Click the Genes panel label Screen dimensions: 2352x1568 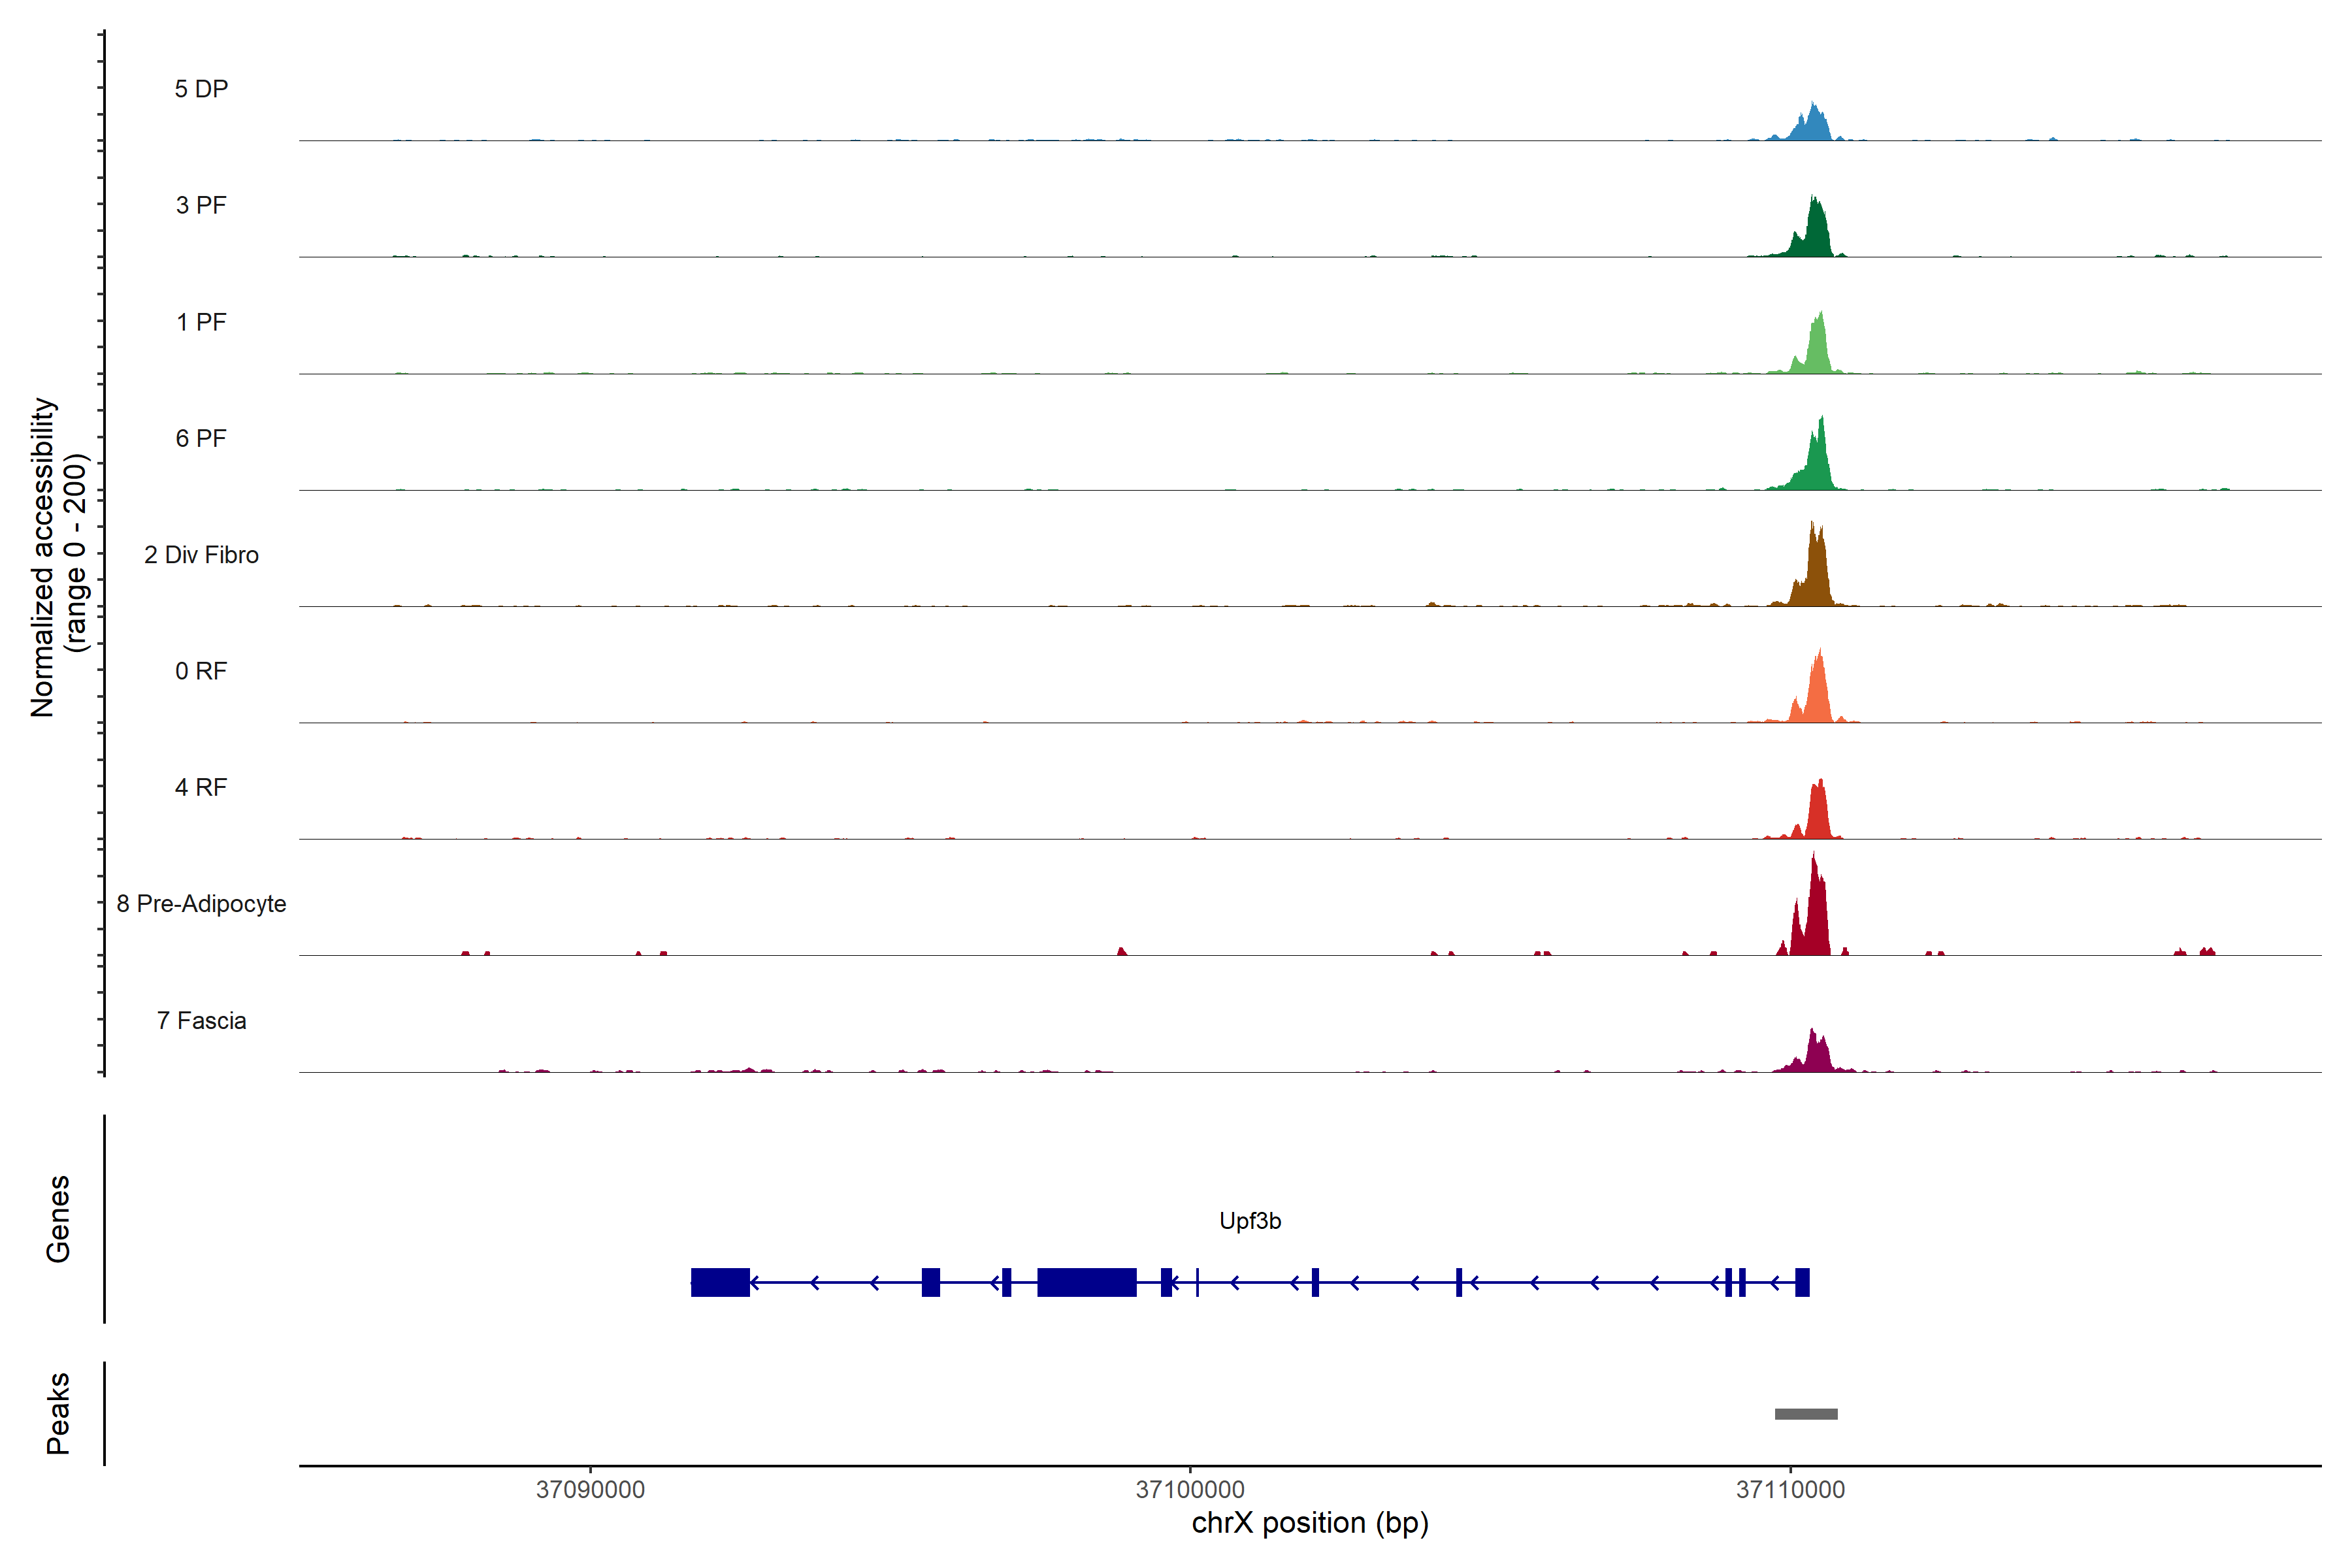(58, 1219)
